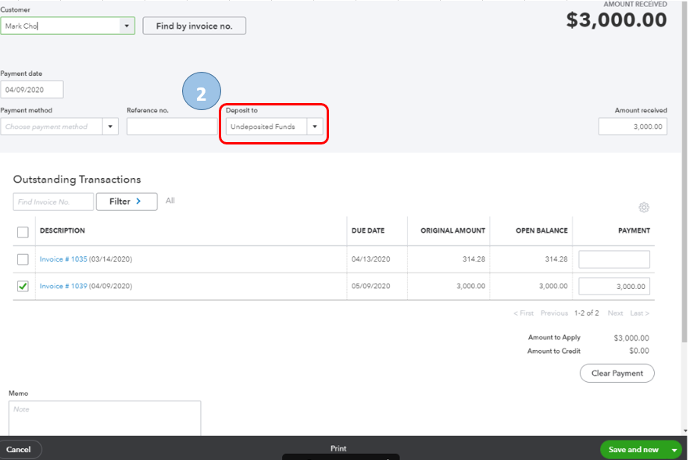
Task: Toggle the select-all transactions checkbox
Action: pyautogui.click(x=23, y=232)
